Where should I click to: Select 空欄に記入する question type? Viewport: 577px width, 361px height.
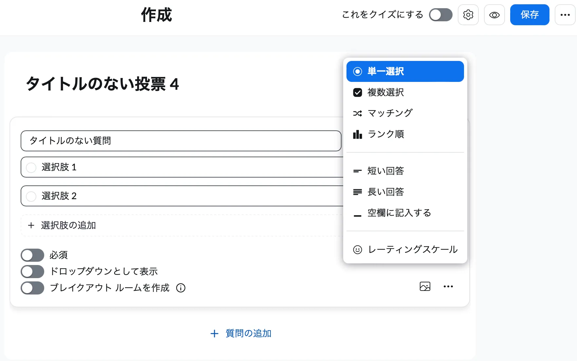pyautogui.click(x=399, y=213)
